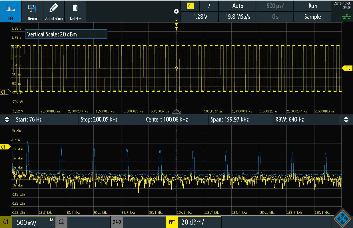Select the rising edge trigger slope icon
This screenshot has height=228, width=353.
pyautogui.click(x=209, y=6)
